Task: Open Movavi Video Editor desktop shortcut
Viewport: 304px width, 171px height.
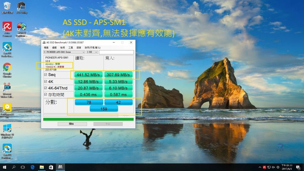Action: pos(7,90)
